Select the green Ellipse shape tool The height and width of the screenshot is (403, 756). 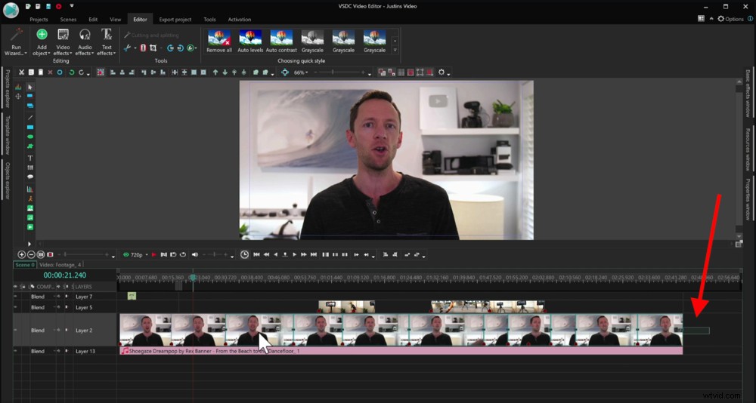(30, 137)
